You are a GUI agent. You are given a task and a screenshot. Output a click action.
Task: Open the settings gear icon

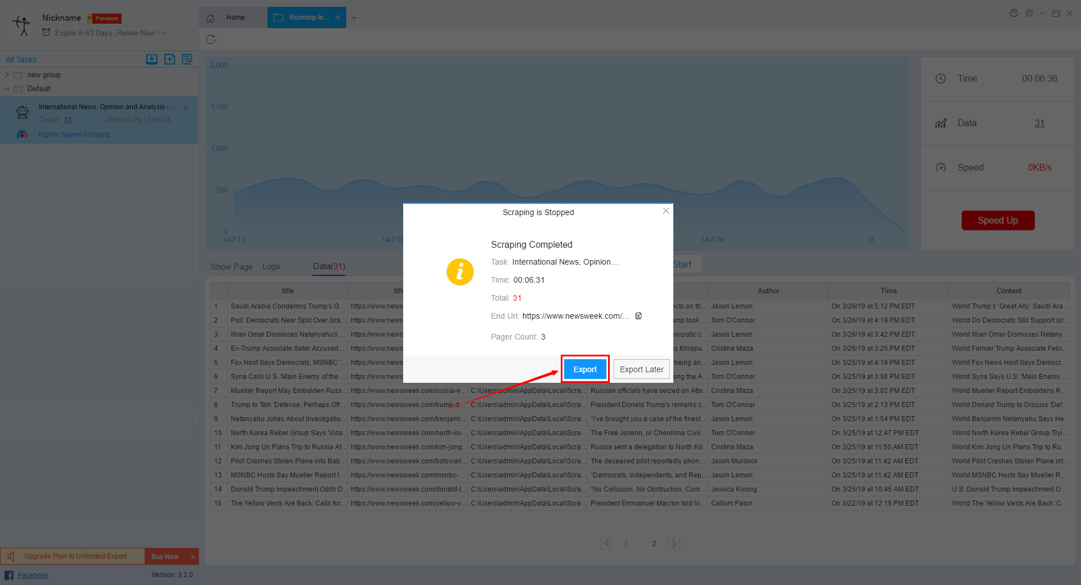(x=1029, y=13)
